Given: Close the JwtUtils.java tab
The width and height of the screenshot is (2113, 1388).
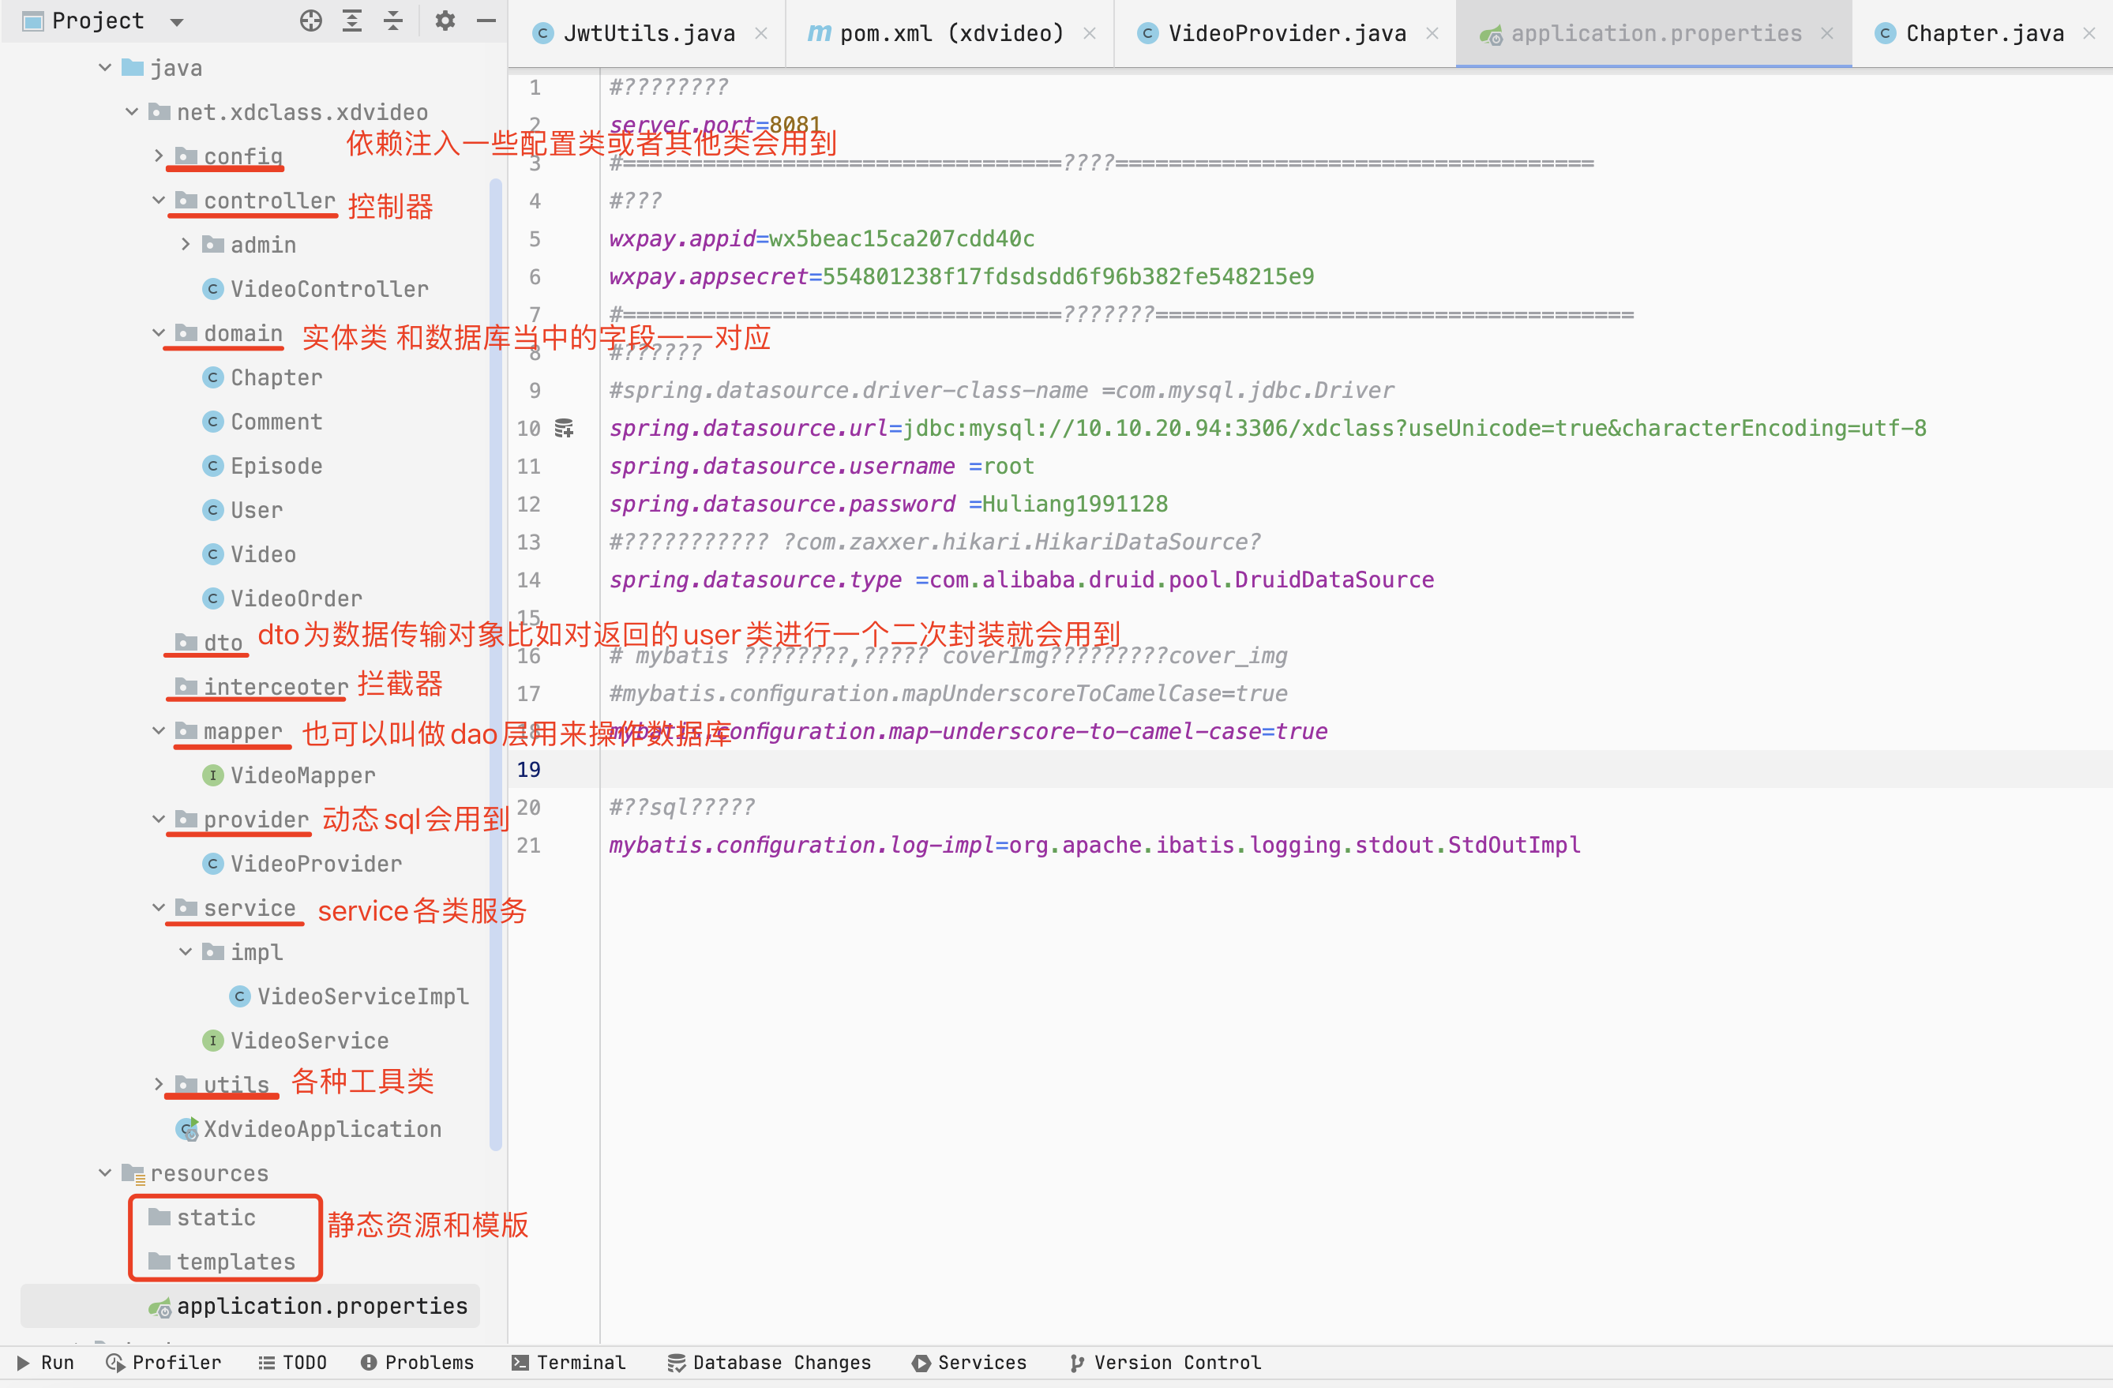Looking at the screenshot, I should (761, 34).
